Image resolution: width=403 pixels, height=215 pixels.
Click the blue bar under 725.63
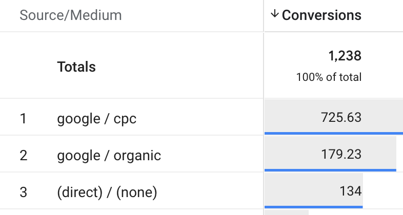point(334,134)
